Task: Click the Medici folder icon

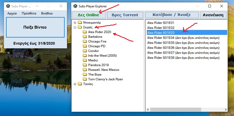Action: click(x=85, y=60)
